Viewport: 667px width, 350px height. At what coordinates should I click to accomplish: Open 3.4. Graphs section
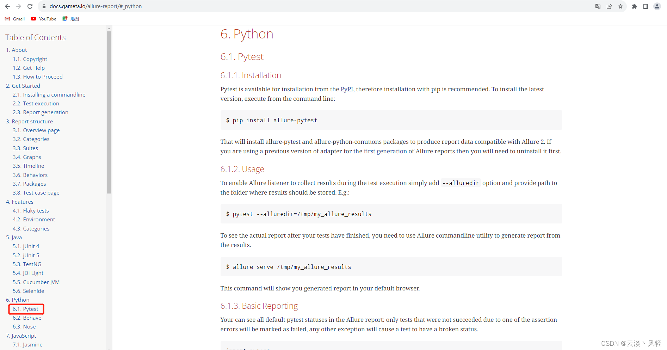(27, 157)
